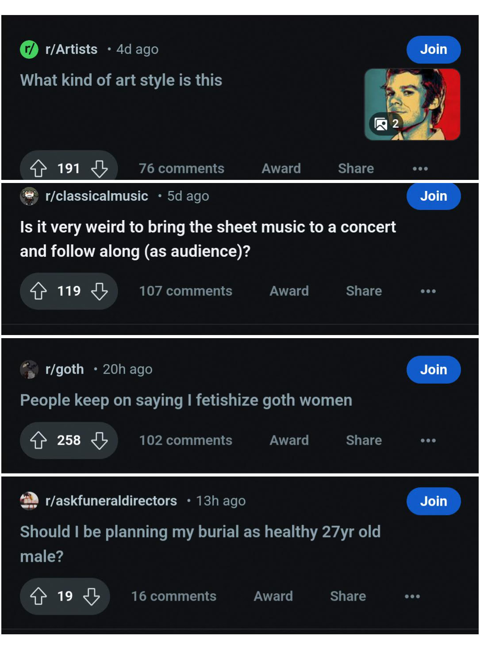480x648 pixels.
Task: Open more options on askfuneraldirectors post
Action: tap(412, 596)
